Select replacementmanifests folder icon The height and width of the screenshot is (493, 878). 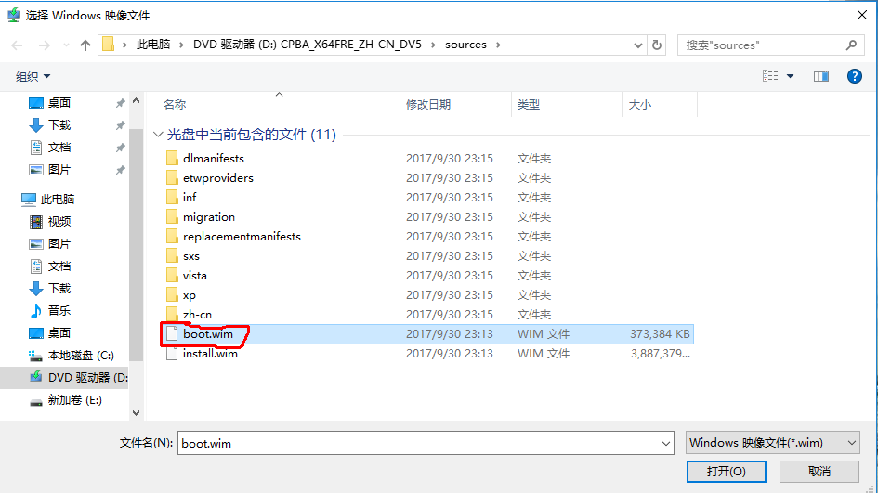172,237
